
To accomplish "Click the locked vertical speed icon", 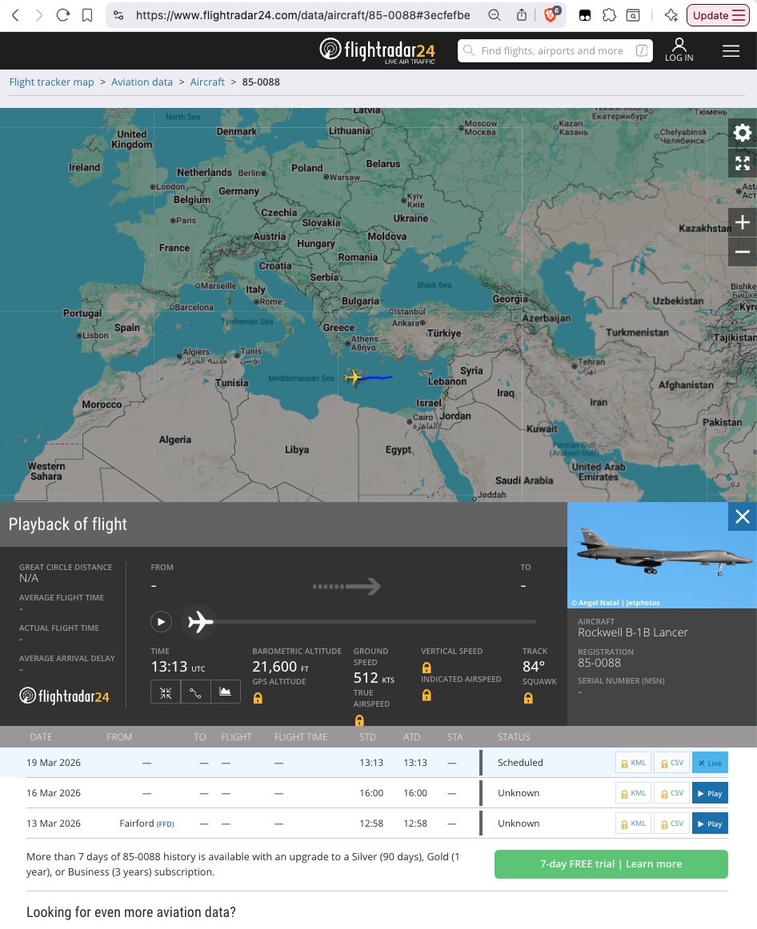I will (427, 668).
